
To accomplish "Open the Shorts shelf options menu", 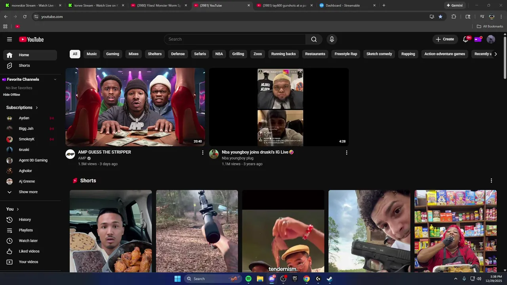I will pos(491,180).
